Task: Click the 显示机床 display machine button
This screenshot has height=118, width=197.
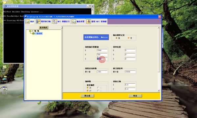Action: point(43,27)
